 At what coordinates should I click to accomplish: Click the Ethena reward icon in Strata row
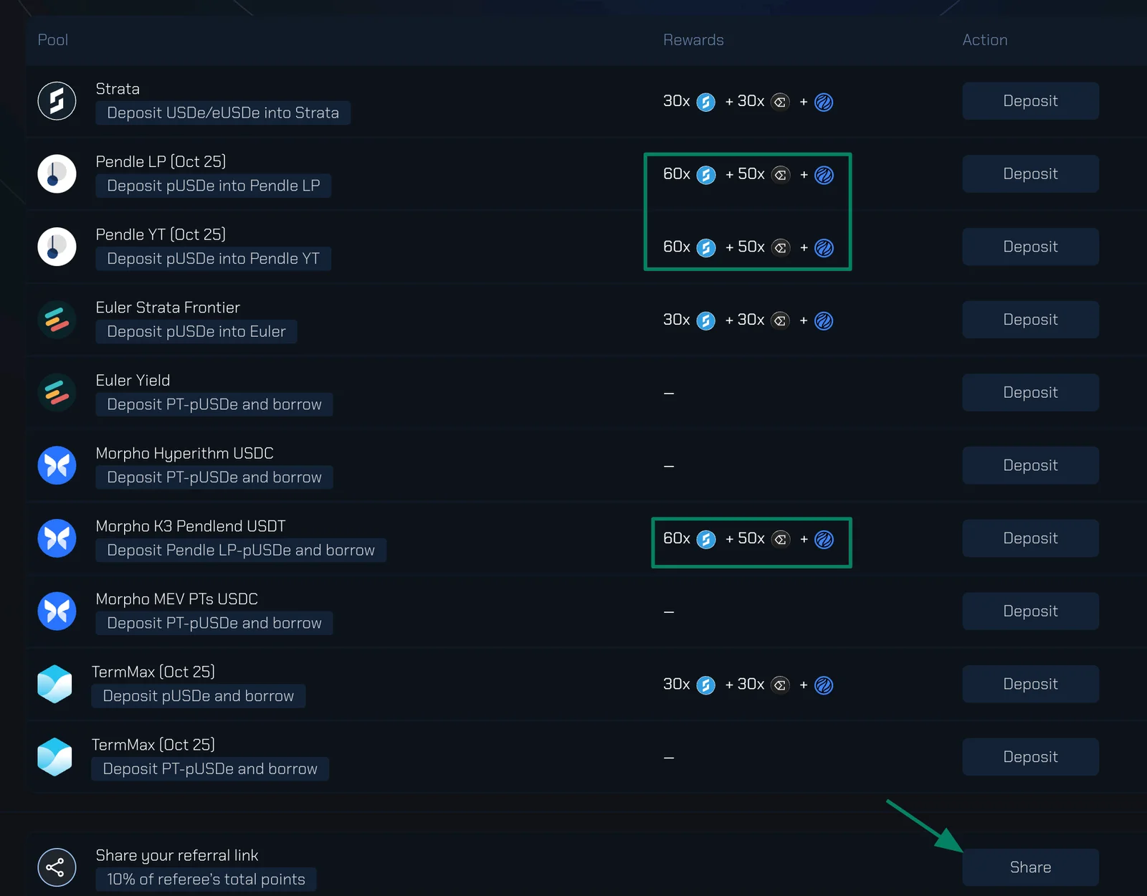tap(781, 103)
